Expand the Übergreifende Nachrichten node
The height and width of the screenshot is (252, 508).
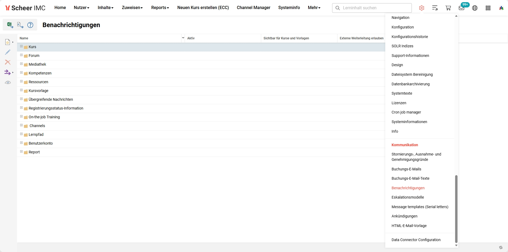[21, 99]
